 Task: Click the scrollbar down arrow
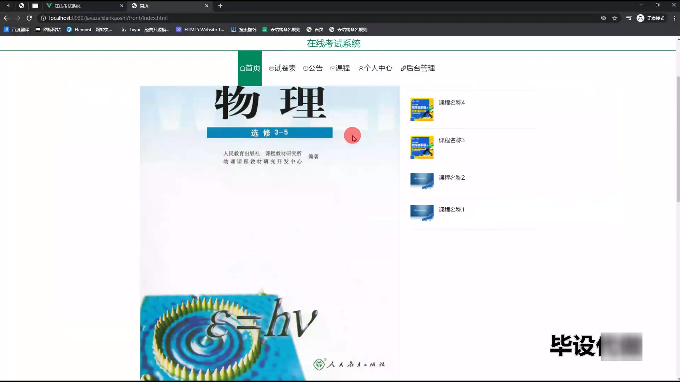point(678,378)
